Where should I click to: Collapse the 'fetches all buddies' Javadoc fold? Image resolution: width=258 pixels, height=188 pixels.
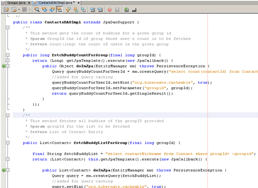[8, 115]
